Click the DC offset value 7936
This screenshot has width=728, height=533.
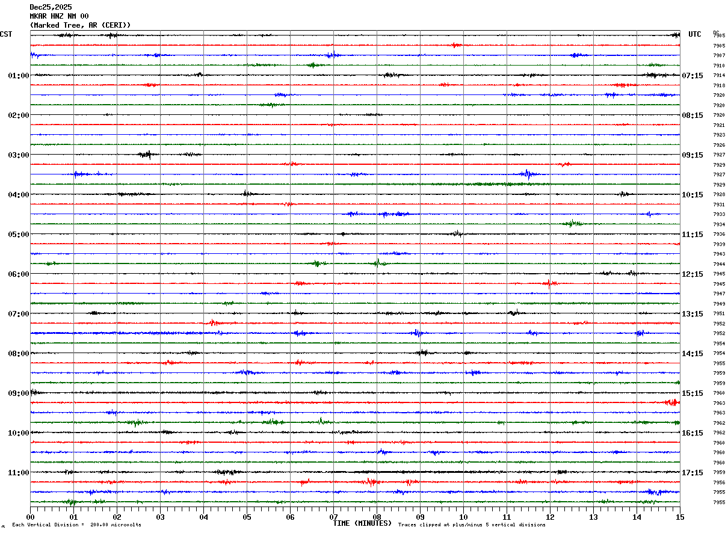tap(719, 235)
